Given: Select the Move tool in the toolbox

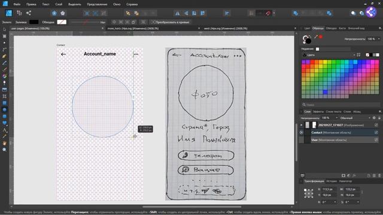Looking at the screenshot, I should (x=4, y=29).
